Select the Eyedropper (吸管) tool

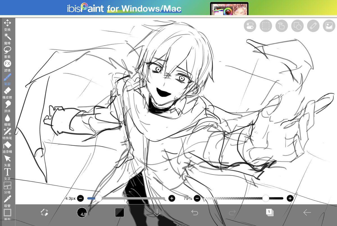7,201
